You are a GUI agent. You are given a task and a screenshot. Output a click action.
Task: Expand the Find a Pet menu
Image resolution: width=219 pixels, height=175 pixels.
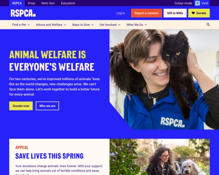coord(21,25)
